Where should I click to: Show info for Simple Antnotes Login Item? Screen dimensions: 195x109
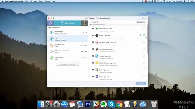93,63
